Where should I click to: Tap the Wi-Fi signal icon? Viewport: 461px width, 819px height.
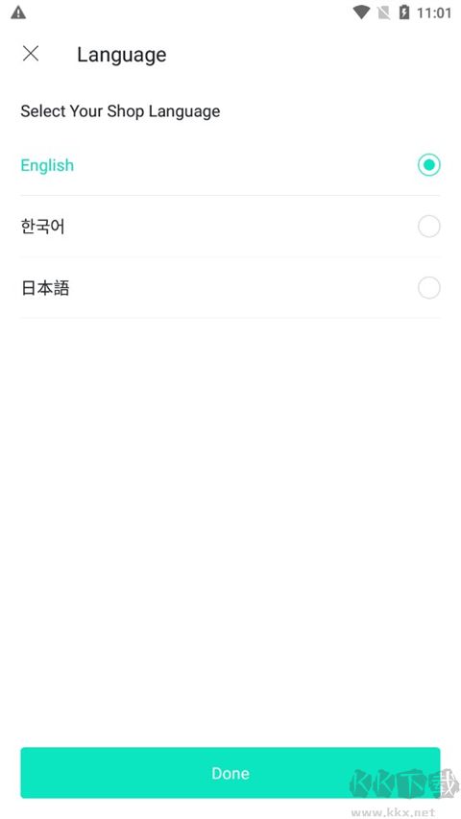pos(361,12)
